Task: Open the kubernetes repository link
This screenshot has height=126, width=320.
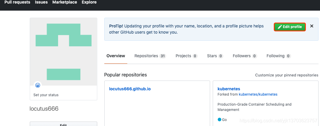Action: point(229,89)
